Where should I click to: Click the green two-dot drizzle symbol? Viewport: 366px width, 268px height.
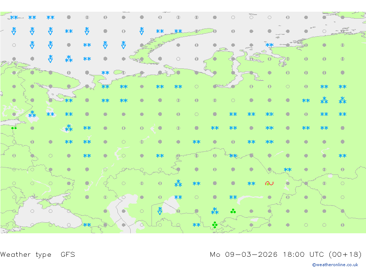[14, 128]
